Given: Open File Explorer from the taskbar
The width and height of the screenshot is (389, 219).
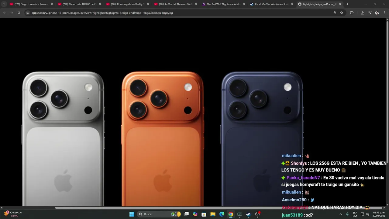Looking at the screenshot, I should (213, 214).
